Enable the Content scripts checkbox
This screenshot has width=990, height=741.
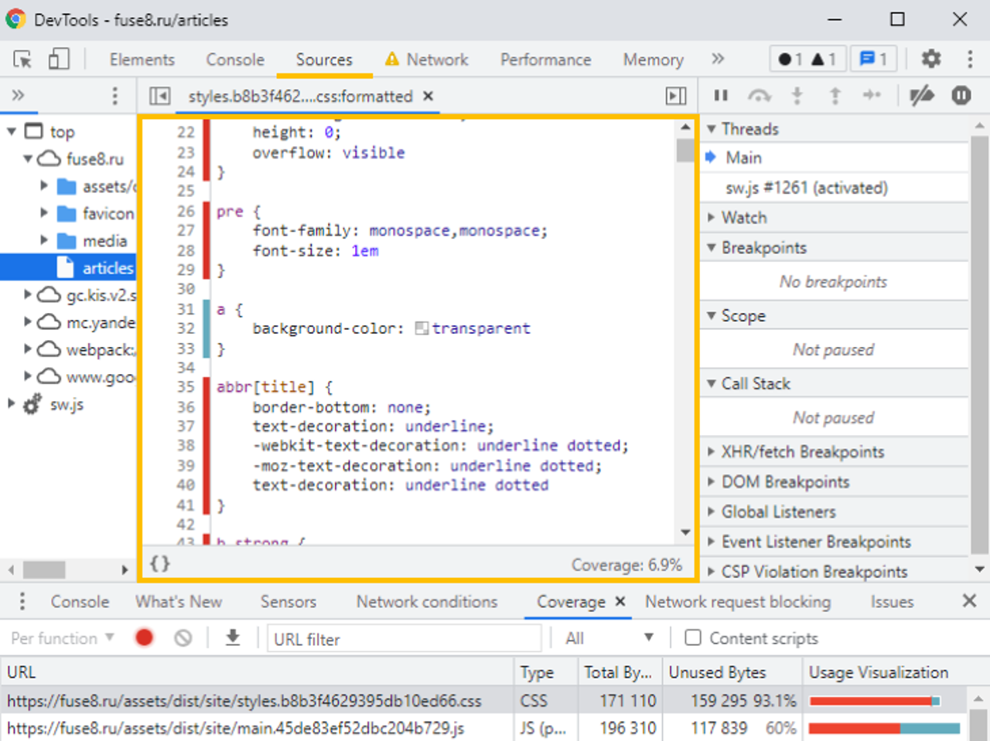(x=692, y=637)
